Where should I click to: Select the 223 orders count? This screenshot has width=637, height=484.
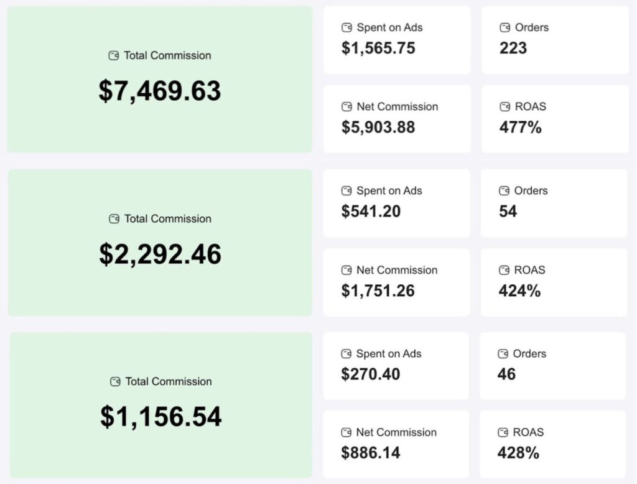point(513,48)
